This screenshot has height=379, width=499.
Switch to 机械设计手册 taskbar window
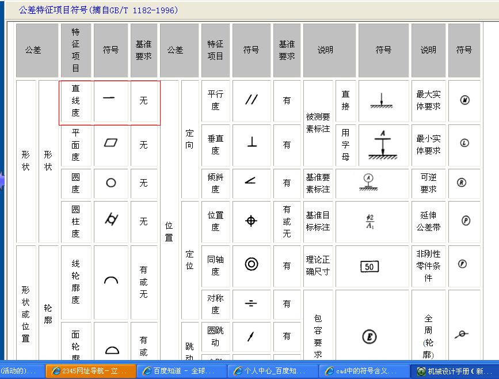[x=455, y=371]
